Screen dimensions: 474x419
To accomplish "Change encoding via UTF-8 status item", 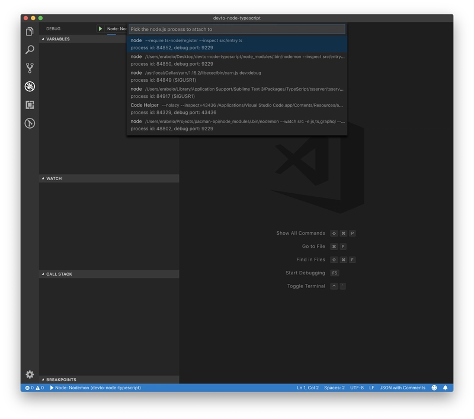I will pos(357,388).
